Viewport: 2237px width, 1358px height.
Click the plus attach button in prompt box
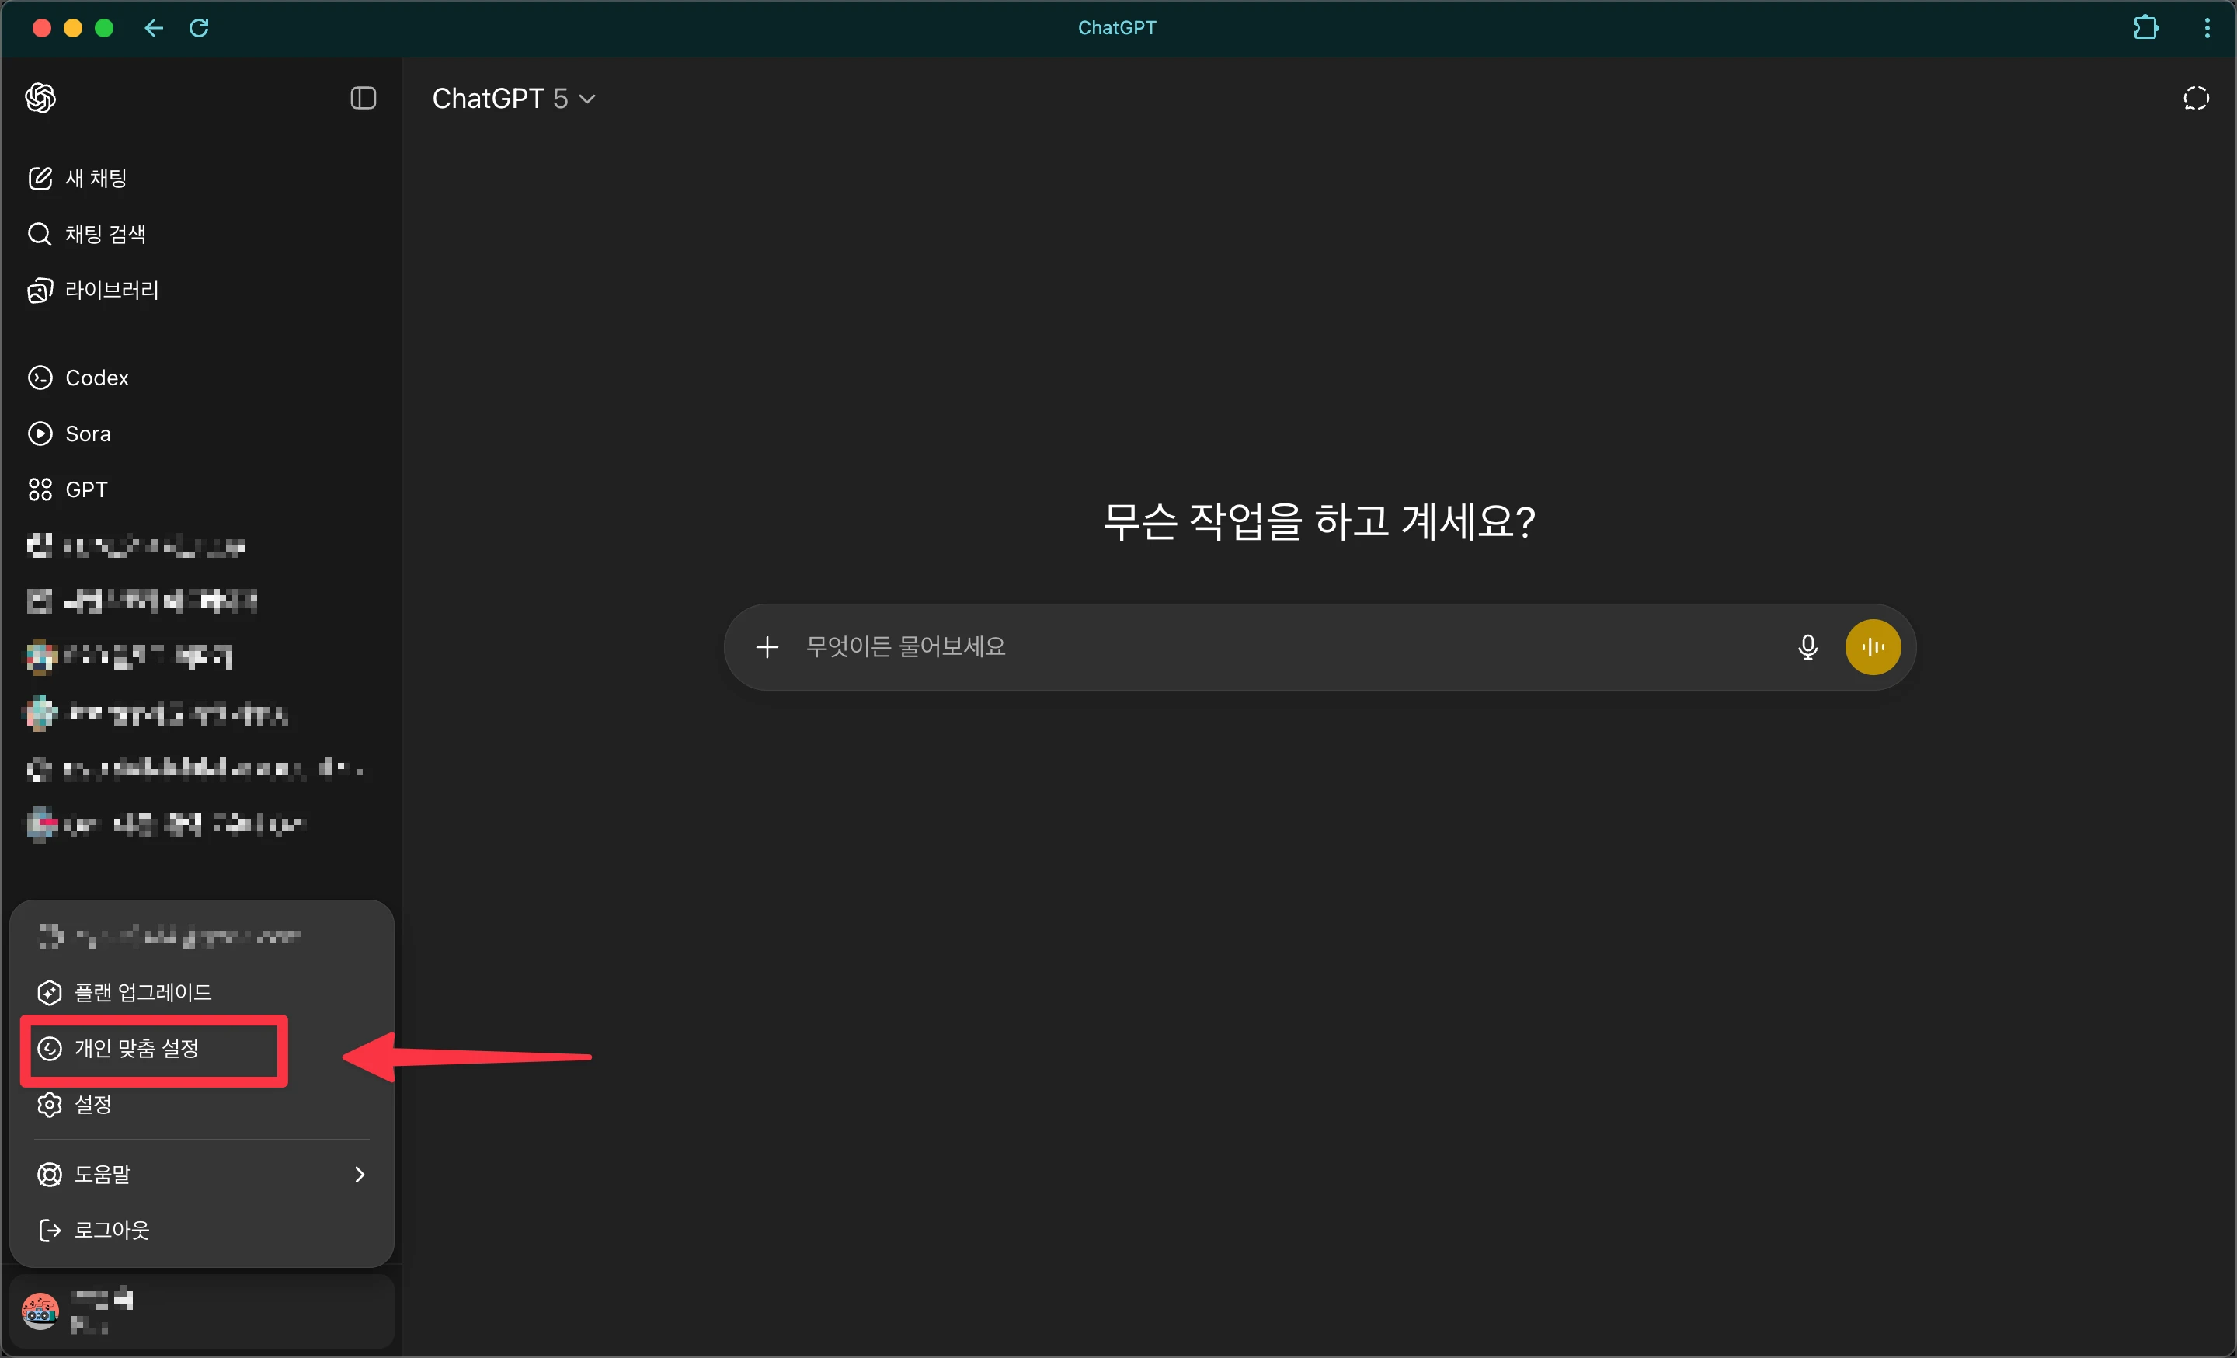coord(767,647)
